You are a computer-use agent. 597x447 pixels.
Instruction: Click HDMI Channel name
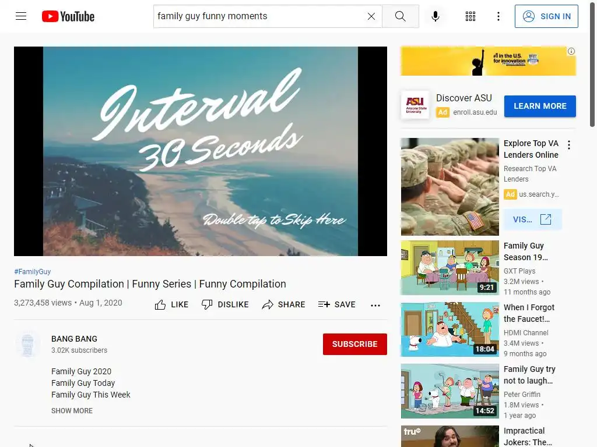526,332
